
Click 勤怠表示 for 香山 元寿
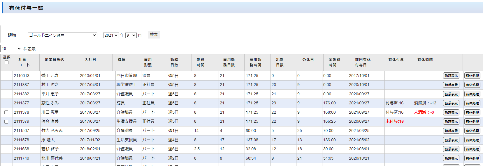click(x=451, y=76)
